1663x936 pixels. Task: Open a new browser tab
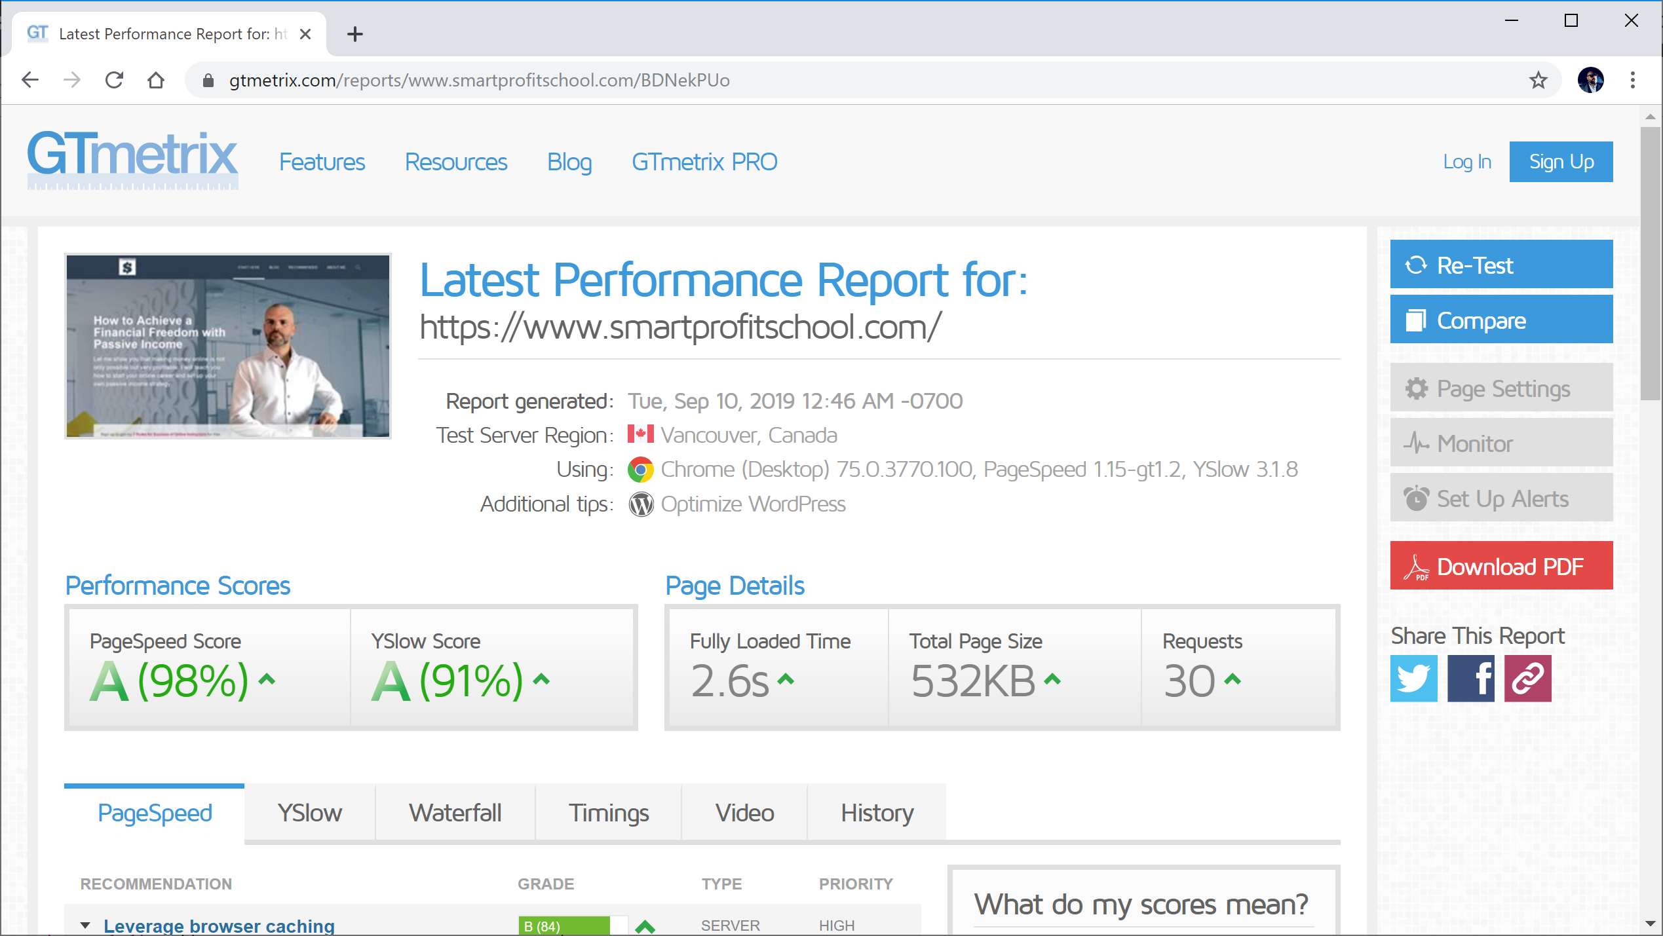(x=355, y=33)
